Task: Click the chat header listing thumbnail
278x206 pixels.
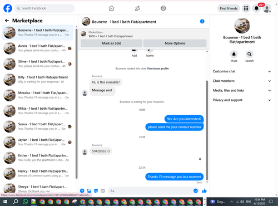Action: pos(86,21)
